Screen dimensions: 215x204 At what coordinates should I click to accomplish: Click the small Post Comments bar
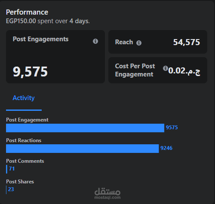tap(6, 169)
